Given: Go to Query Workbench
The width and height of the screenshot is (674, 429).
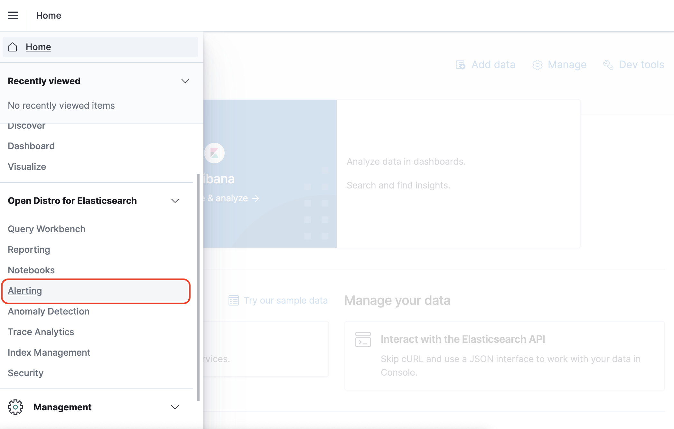Looking at the screenshot, I should (x=46, y=229).
